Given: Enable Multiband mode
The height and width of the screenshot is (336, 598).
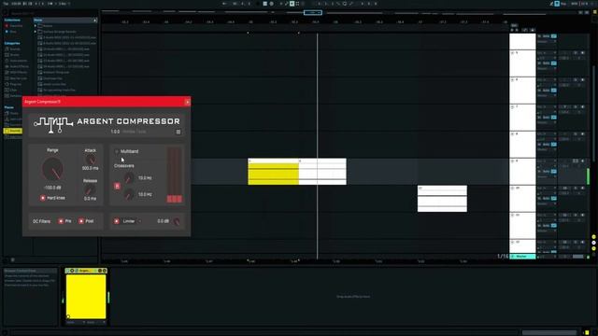Looking at the screenshot, I should (117, 151).
